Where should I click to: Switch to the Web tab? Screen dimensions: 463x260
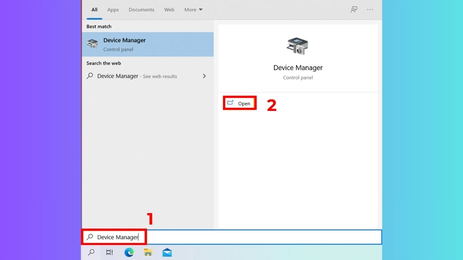(x=169, y=9)
